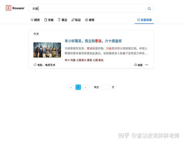This screenshot has height=143, width=184.
Task: Click the 三国演义 keyword under the snippet
Action: point(81,60)
